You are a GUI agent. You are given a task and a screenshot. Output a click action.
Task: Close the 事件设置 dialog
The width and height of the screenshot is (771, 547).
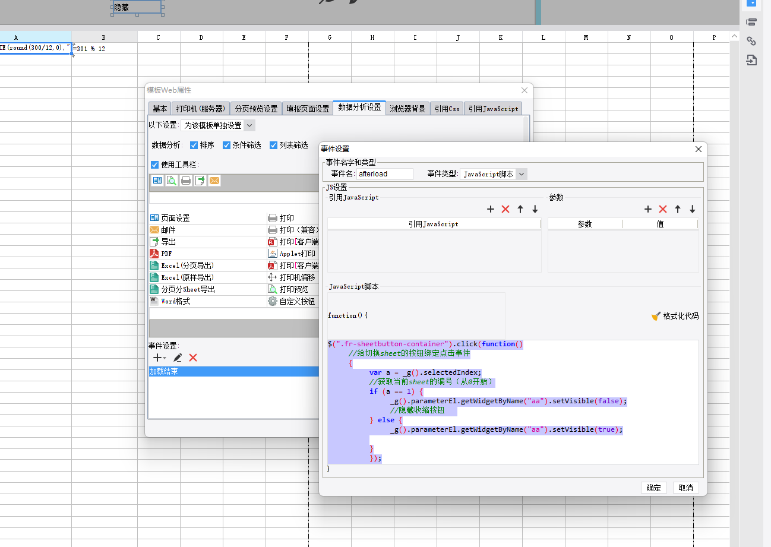(699, 149)
